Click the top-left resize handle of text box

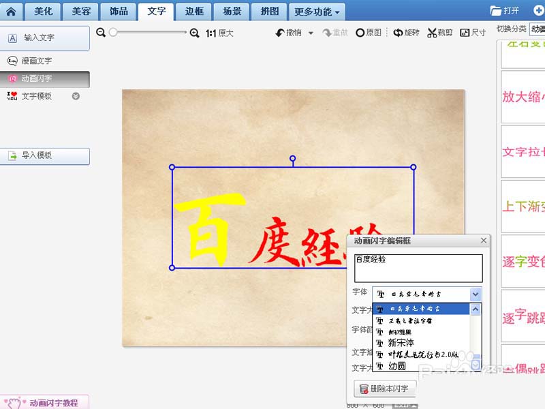(172, 167)
